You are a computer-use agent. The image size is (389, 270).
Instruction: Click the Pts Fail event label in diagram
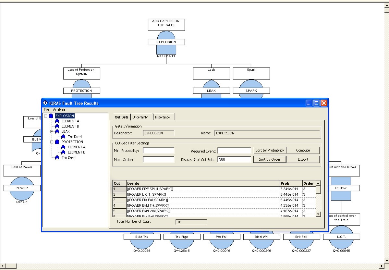coord(222,237)
